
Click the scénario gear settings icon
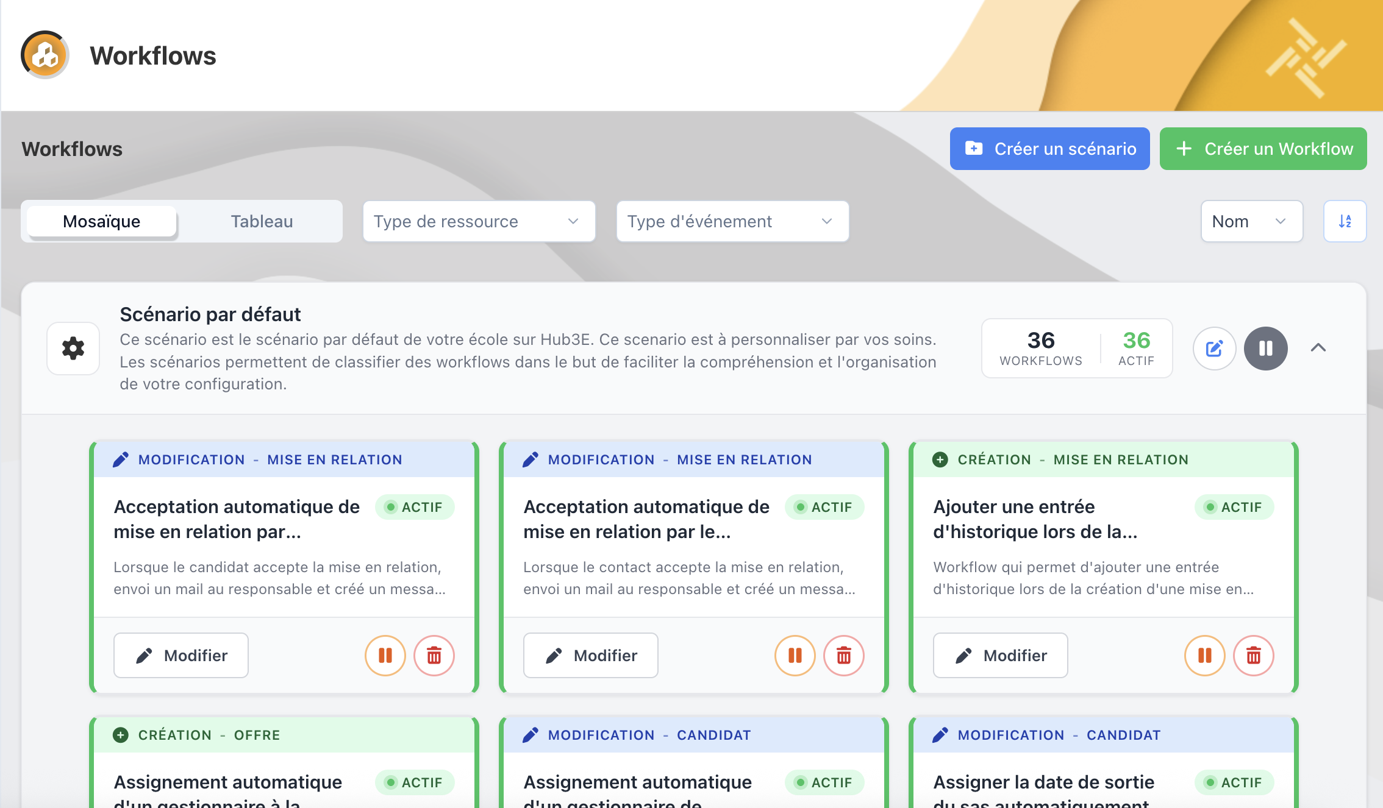click(x=73, y=349)
